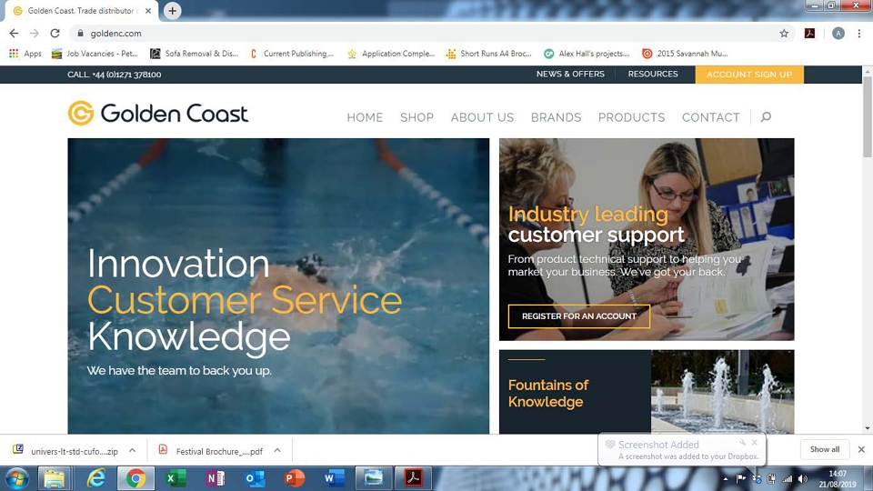Reload the goldenc.com page
The width and height of the screenshot is (873, 491).
click(x=55, y=34)
